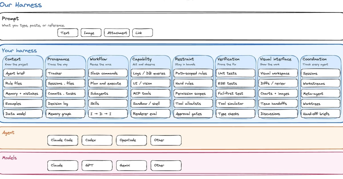
Task: Click Plan and execute box
Action: click(108, 83)
